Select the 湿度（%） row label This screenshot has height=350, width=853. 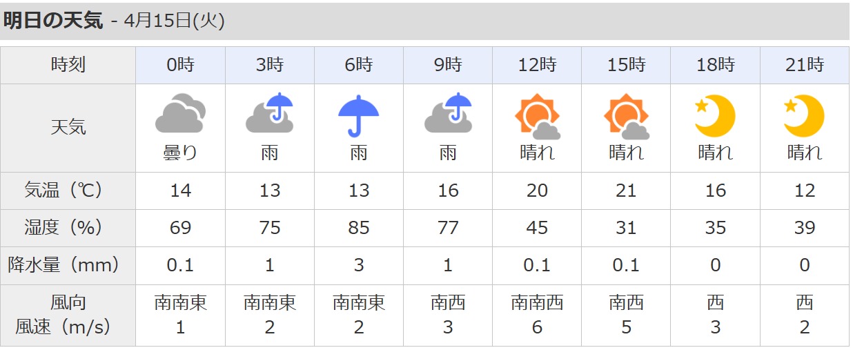coord(68,228)
